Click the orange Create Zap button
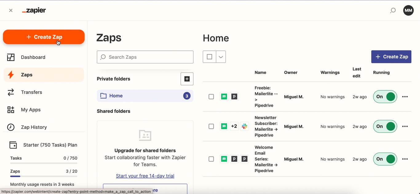Screen dimensions: 420x194 coord(44,37)
